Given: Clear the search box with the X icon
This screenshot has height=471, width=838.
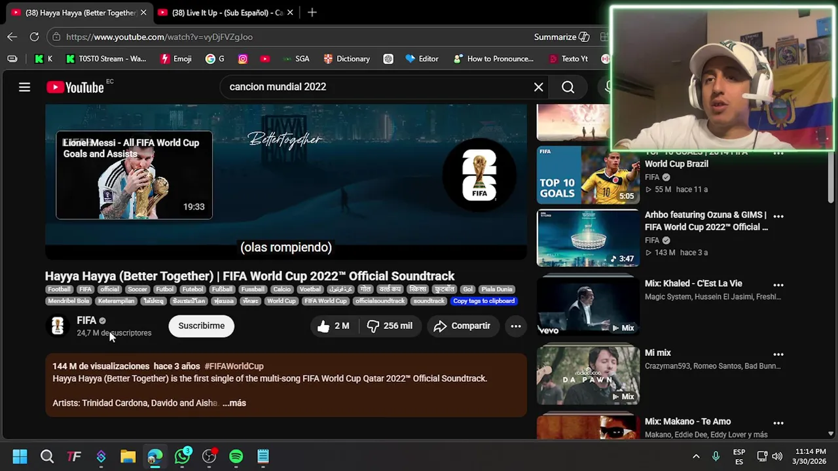Looking at the screenshot, I should (538, 87).
